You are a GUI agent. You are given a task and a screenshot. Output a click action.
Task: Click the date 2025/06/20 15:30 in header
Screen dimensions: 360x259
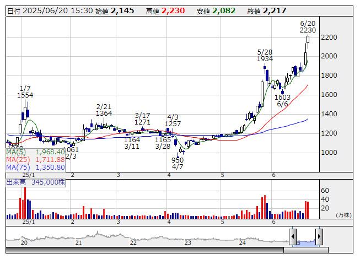pyautogui.click(x=50, y=11)
